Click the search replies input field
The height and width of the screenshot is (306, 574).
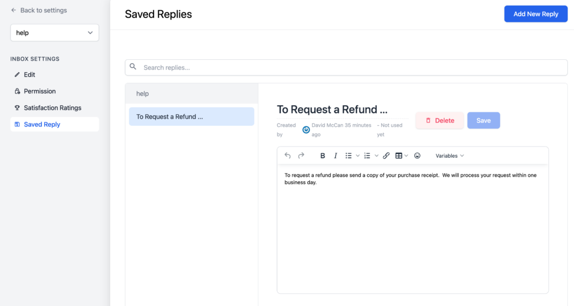[346, 68]
